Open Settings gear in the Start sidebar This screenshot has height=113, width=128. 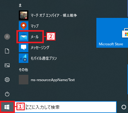[7, 80]
